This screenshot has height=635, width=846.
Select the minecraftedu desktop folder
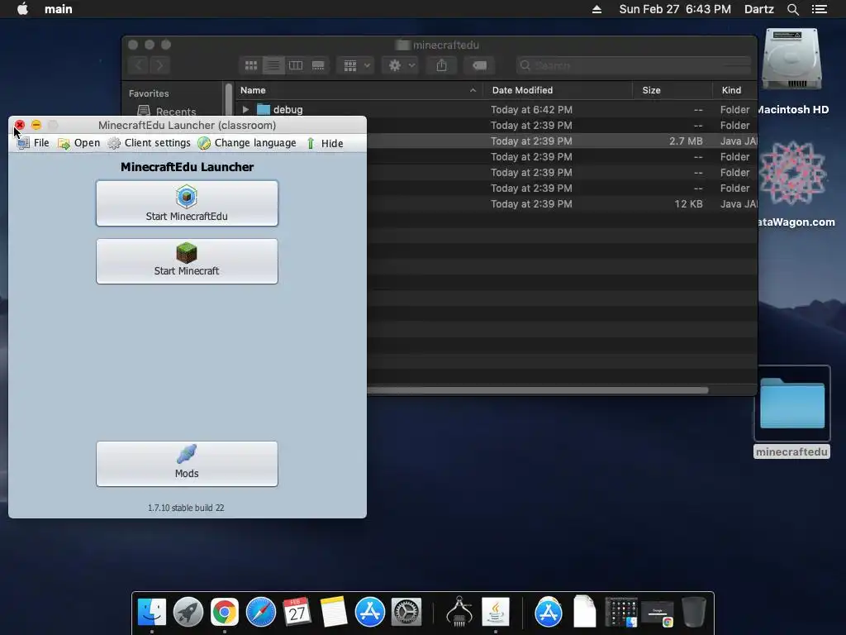(x=792, y=413)
